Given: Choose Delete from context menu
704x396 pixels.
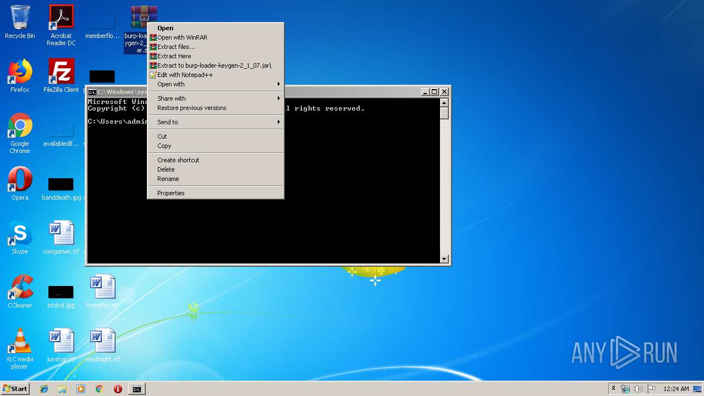Looking at the screenshot, I should [x=216, y=169].
